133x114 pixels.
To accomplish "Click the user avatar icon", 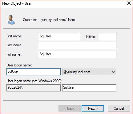I will 11,20.
